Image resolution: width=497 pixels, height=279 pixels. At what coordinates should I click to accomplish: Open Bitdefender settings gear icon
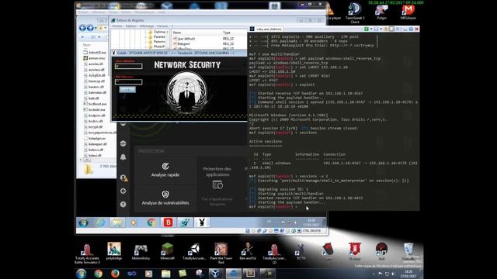(x=123, y=191)
